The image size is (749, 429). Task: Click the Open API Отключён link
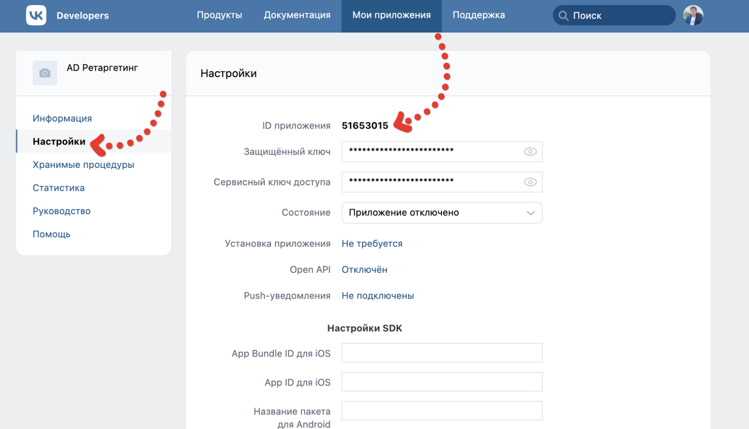pyautogui.click(x=365, y=270)
